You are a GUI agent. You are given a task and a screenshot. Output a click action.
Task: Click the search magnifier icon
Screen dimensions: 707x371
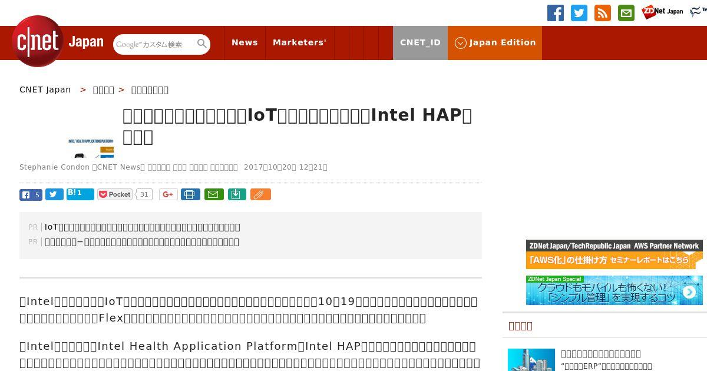[x=202, y=44]
